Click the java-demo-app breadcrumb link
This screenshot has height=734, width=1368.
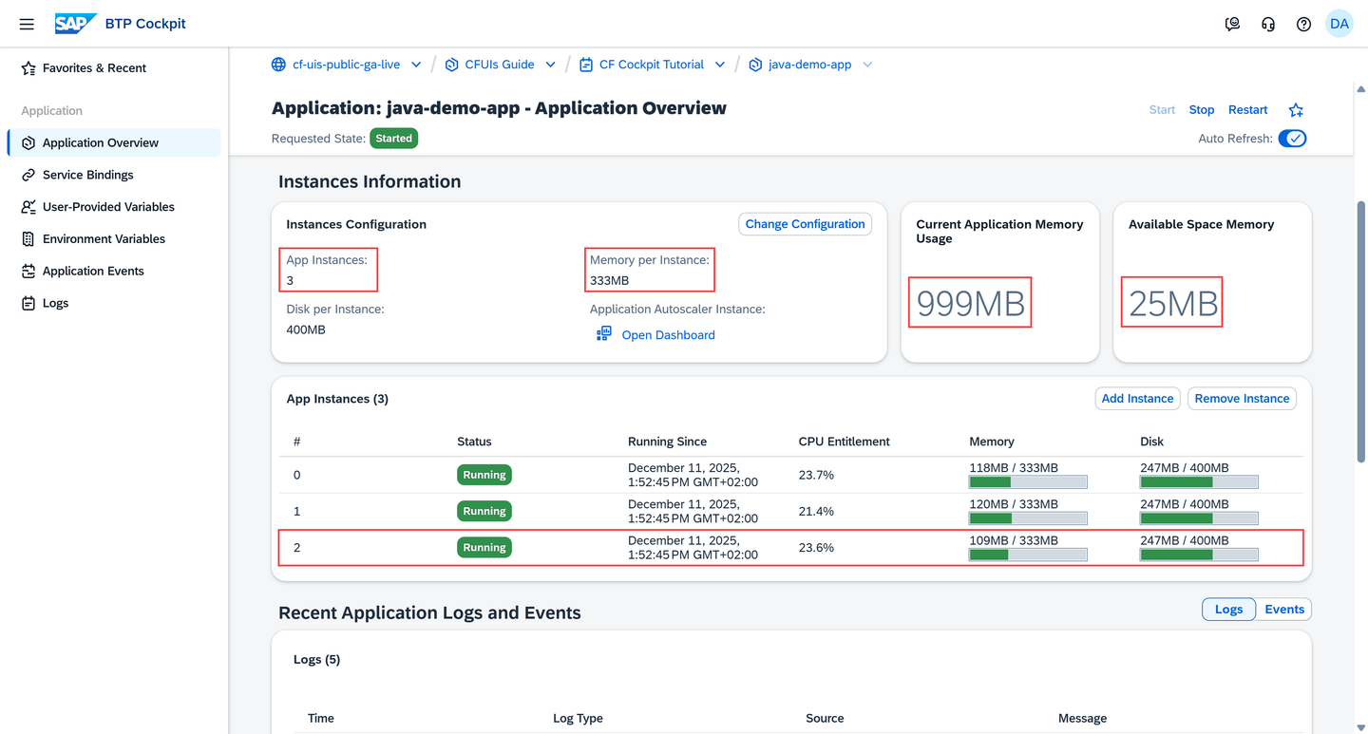point(809,65)
